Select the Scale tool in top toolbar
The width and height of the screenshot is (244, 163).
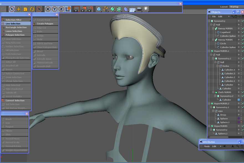click(x=25, y=9)
